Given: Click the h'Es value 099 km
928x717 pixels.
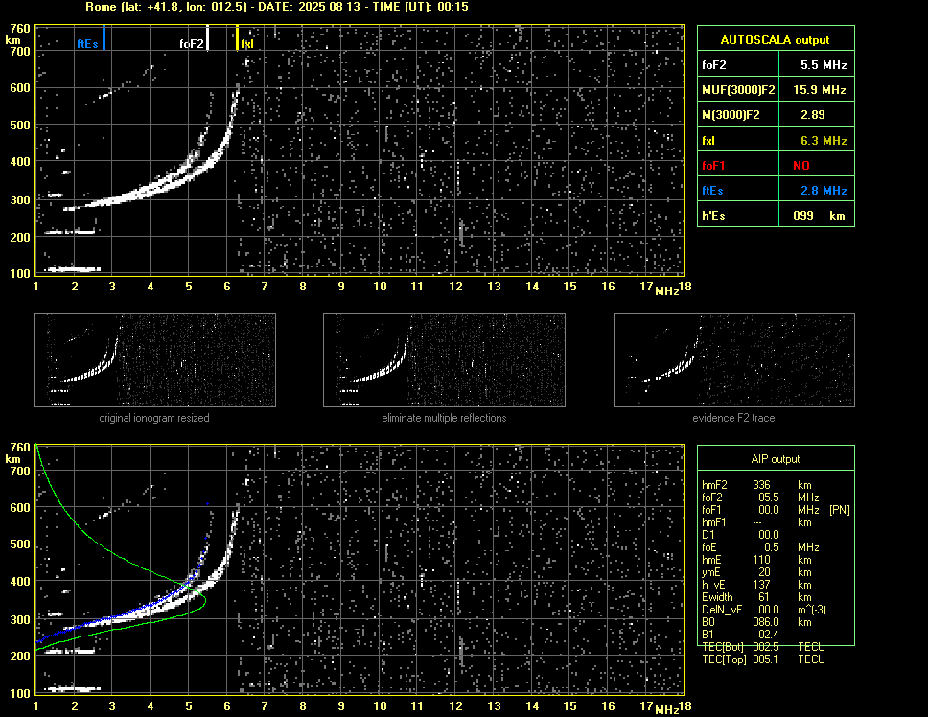Looking at the screenshot, I should 819,216.
